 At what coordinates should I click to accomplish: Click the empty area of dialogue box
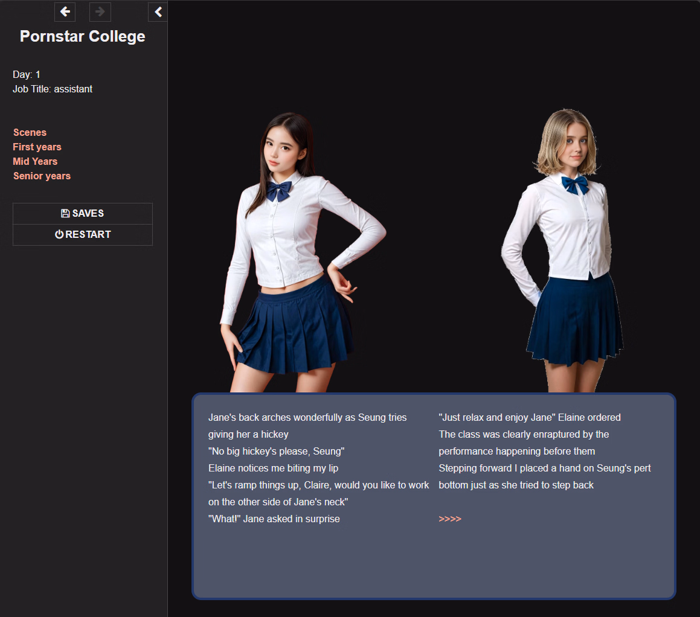433,564
